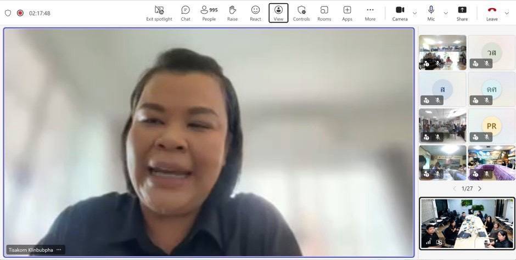Select the participant tile with initials ดศ
Screen dimensions: 516x260
[x=492, y=89]
